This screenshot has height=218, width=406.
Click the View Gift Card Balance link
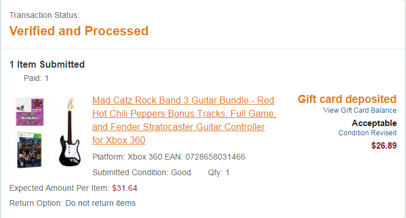click(360, 110)
